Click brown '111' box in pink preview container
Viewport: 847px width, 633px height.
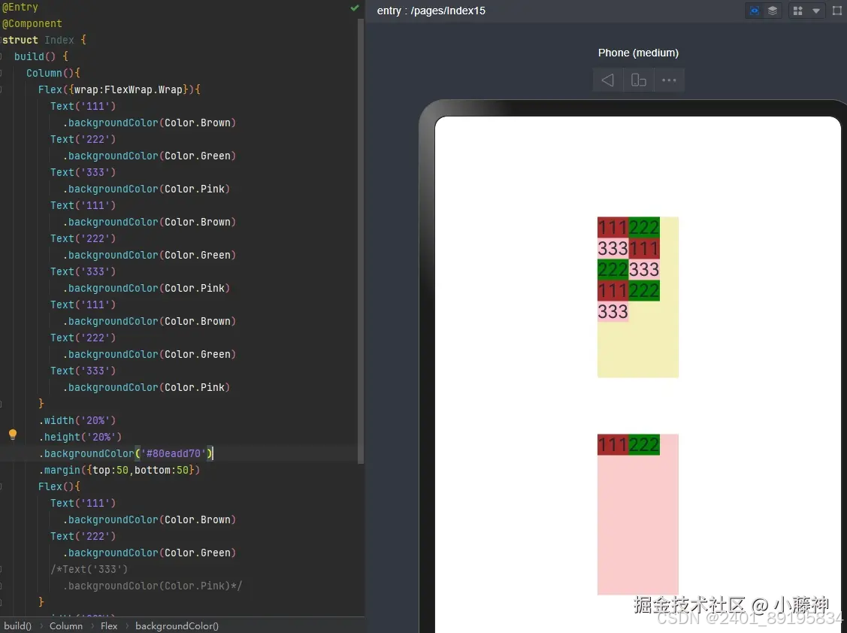click(613, 445)
